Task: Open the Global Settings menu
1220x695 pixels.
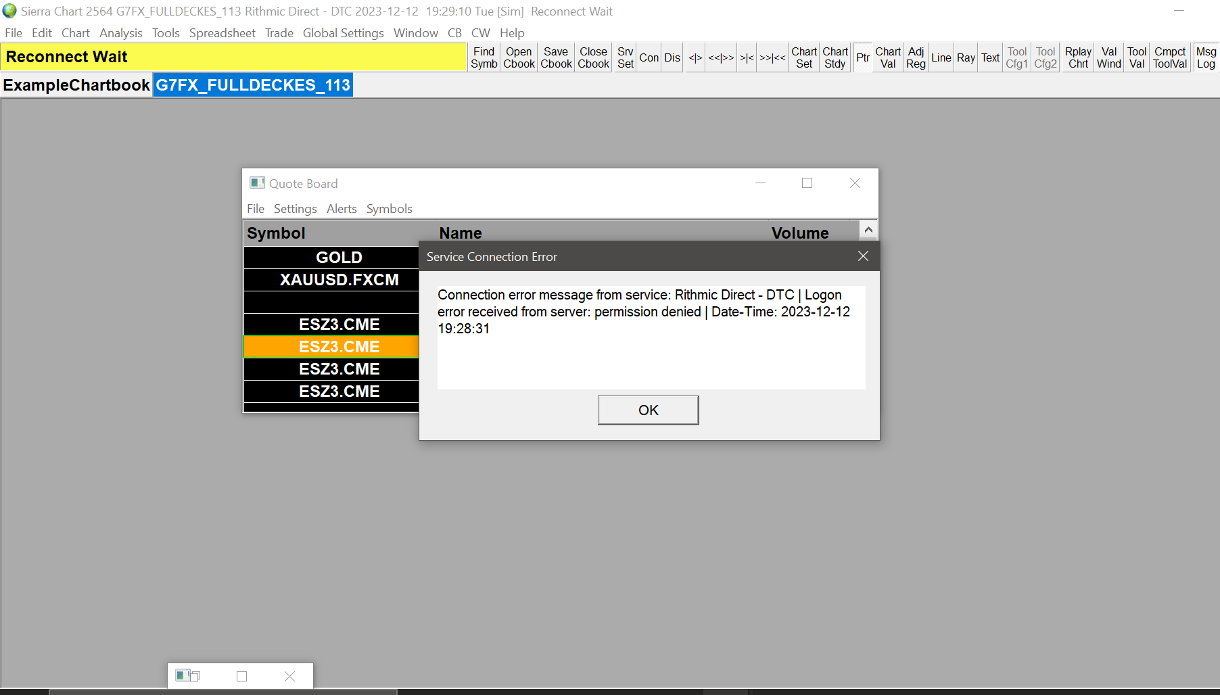Action: coord(344,33)
